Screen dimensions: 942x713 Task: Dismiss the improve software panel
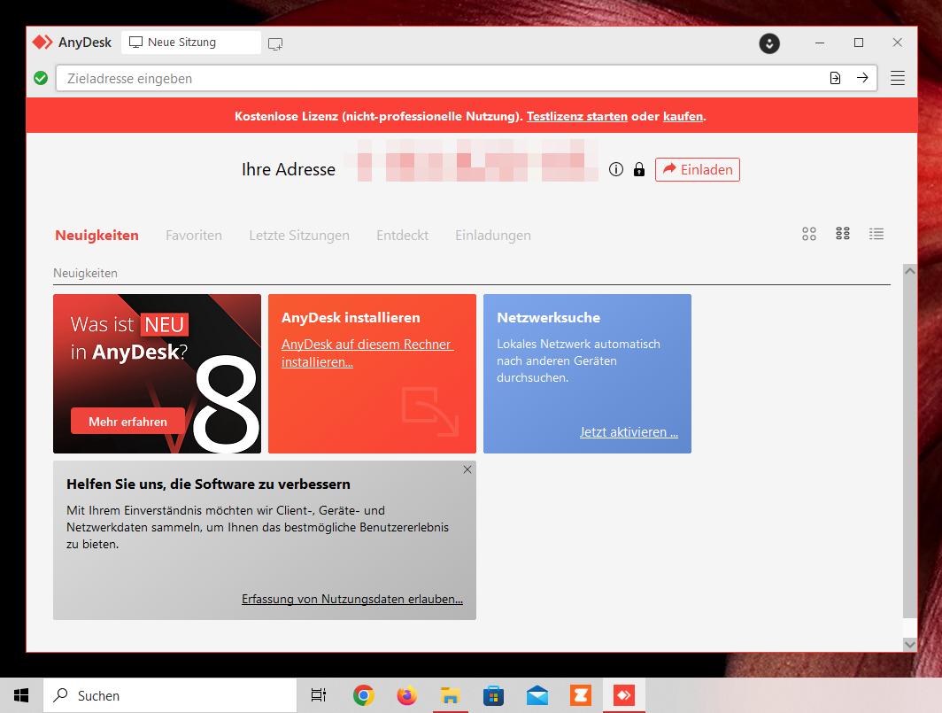click(x=467, y=469)
